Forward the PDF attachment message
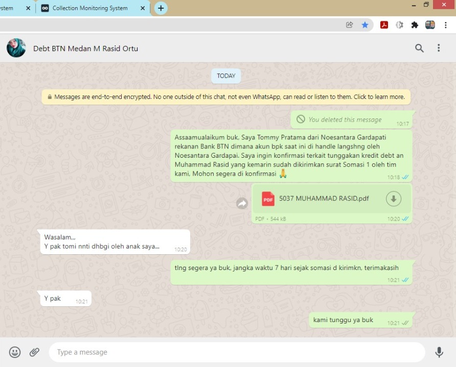Viewport: 456px width, 367px height. 242,204
